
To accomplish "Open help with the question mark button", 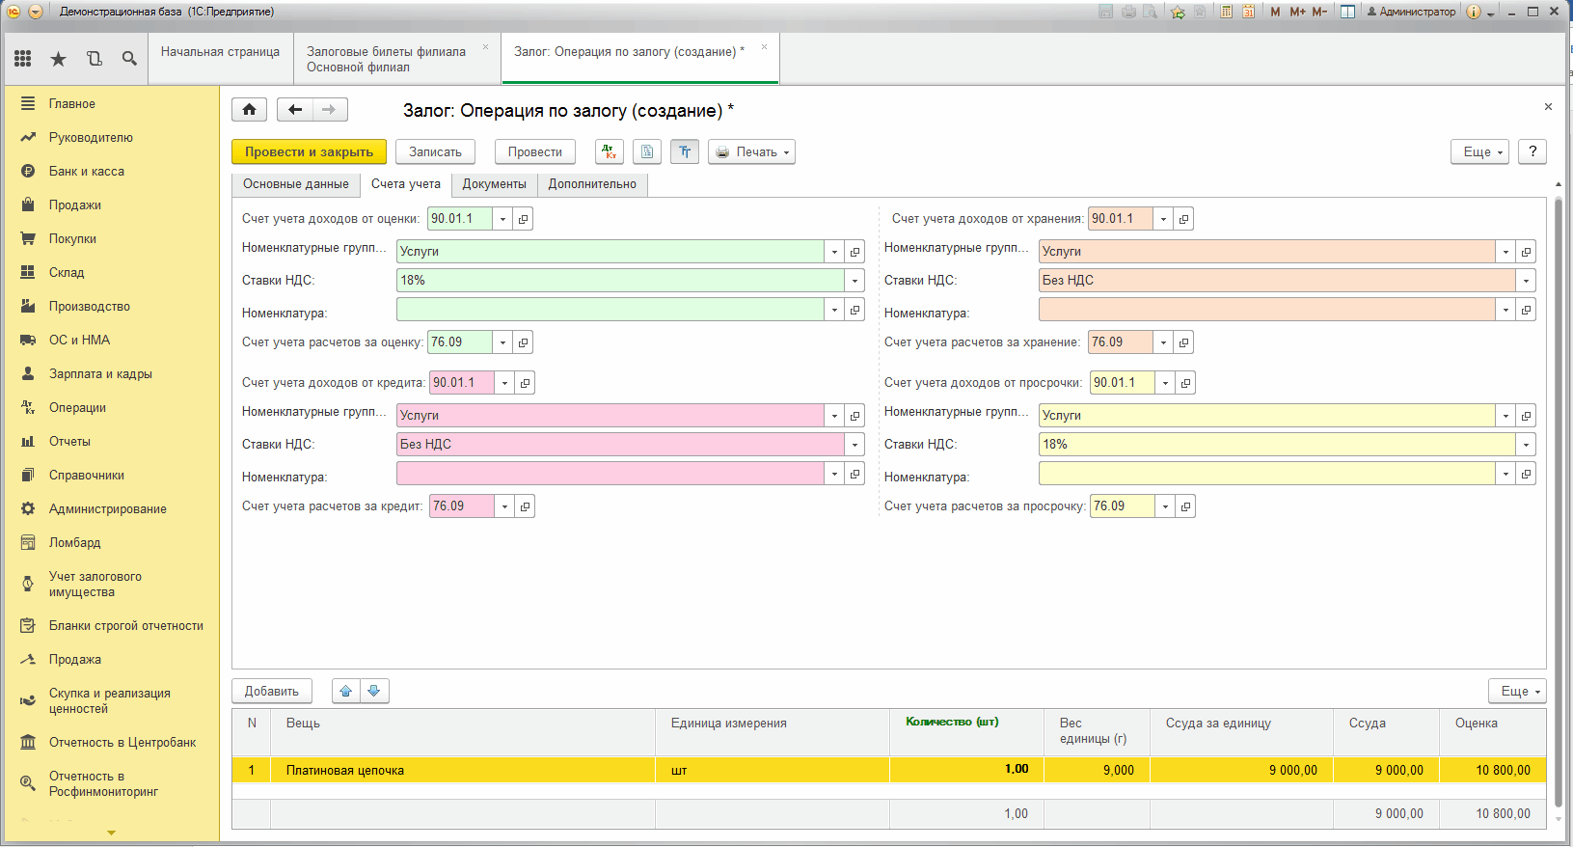I will tap(1532, 151).
